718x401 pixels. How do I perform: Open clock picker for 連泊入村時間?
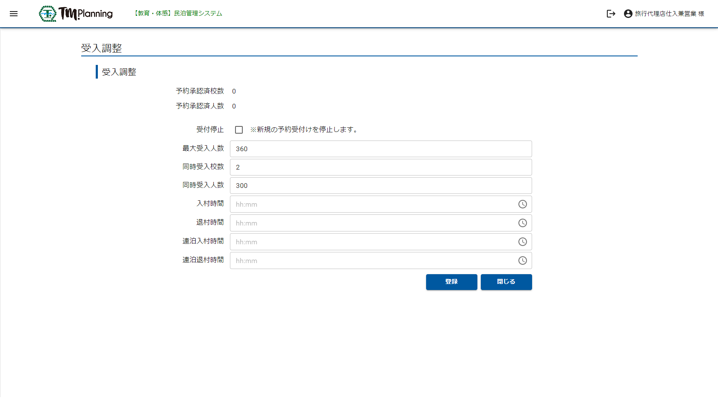[522, 242]
